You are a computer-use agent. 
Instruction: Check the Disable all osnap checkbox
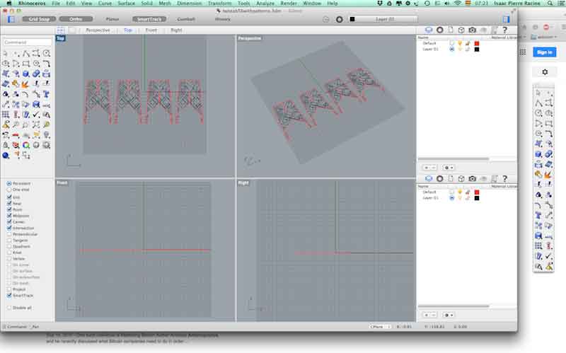[9, 308]
